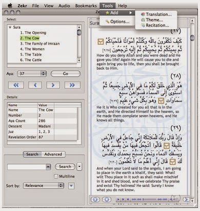This screenshot has height=211, width=200.
Task: Click the star icon beside Add
Action: click(107, 13)
